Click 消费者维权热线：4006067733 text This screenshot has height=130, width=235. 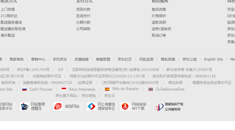pyautogui.click(x=47, y=83)
